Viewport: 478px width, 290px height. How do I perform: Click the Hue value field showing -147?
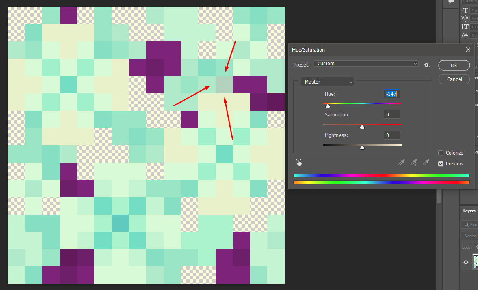[392, 94]
